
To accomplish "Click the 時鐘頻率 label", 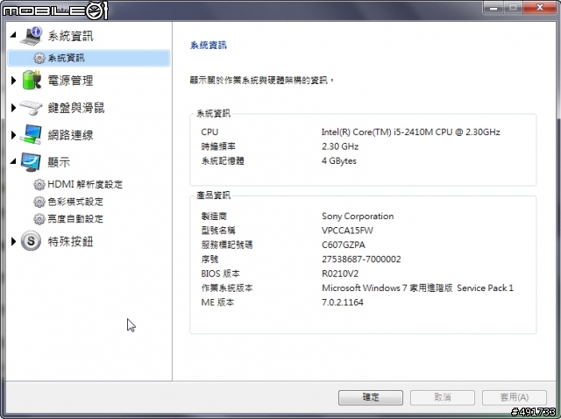I will pos(218,146).
